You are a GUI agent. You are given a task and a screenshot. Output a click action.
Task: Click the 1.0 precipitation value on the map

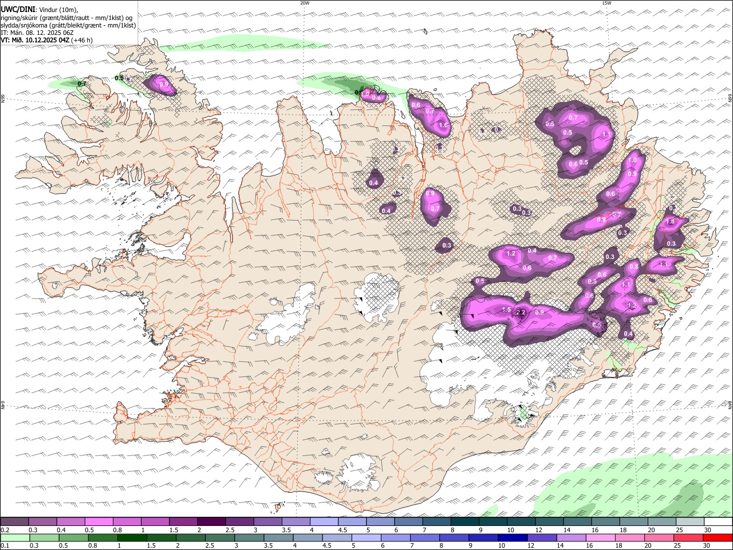[633, 161]
